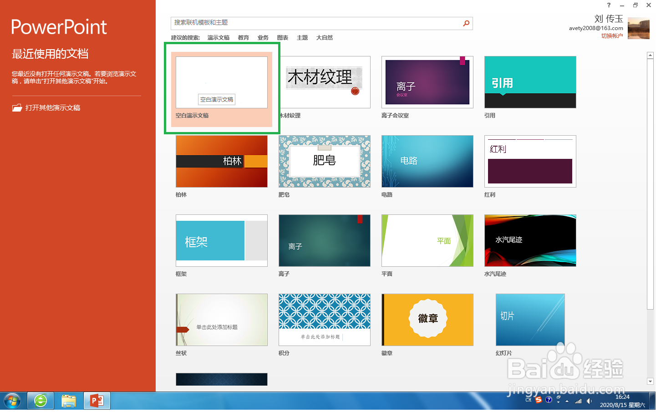
Task: Open 打开其他演示文稿 link
Action: [x=53, y=108]
